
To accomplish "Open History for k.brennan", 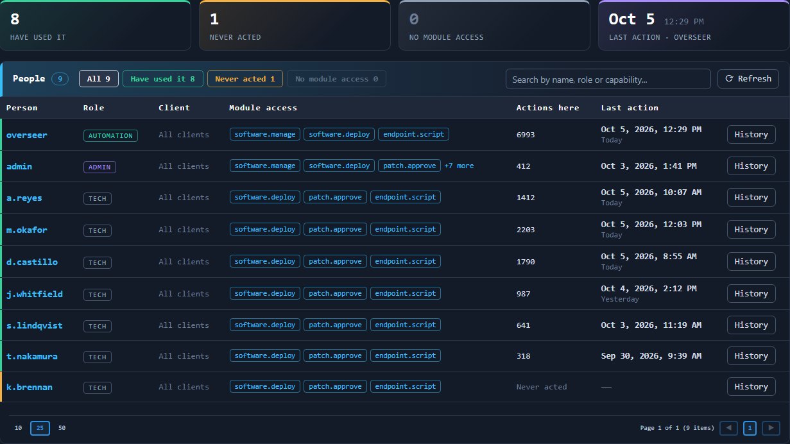I will tap(751, 387).
